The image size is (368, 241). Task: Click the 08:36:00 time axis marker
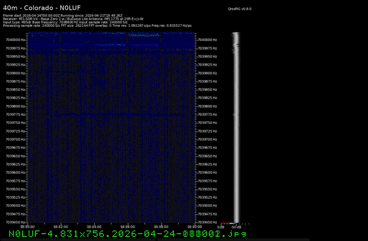[127, 226]
